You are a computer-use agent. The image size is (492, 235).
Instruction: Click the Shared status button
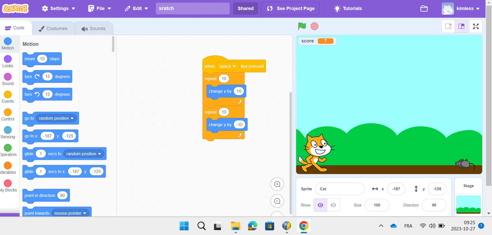245,8
